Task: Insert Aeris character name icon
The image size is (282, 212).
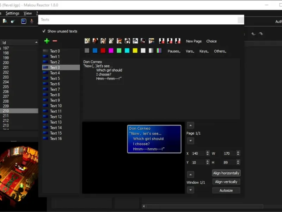Action: (x=111, y=41)
